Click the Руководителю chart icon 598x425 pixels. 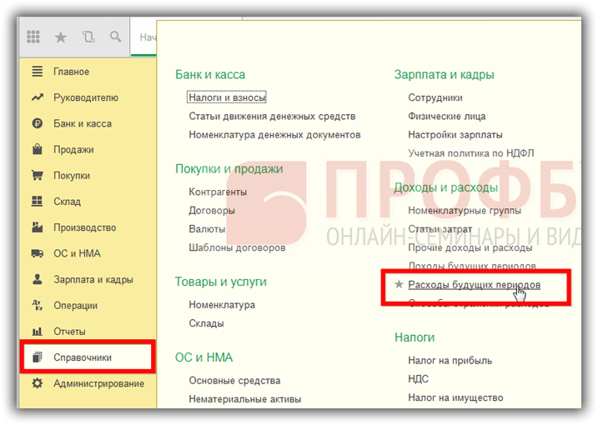pos(37,97)
